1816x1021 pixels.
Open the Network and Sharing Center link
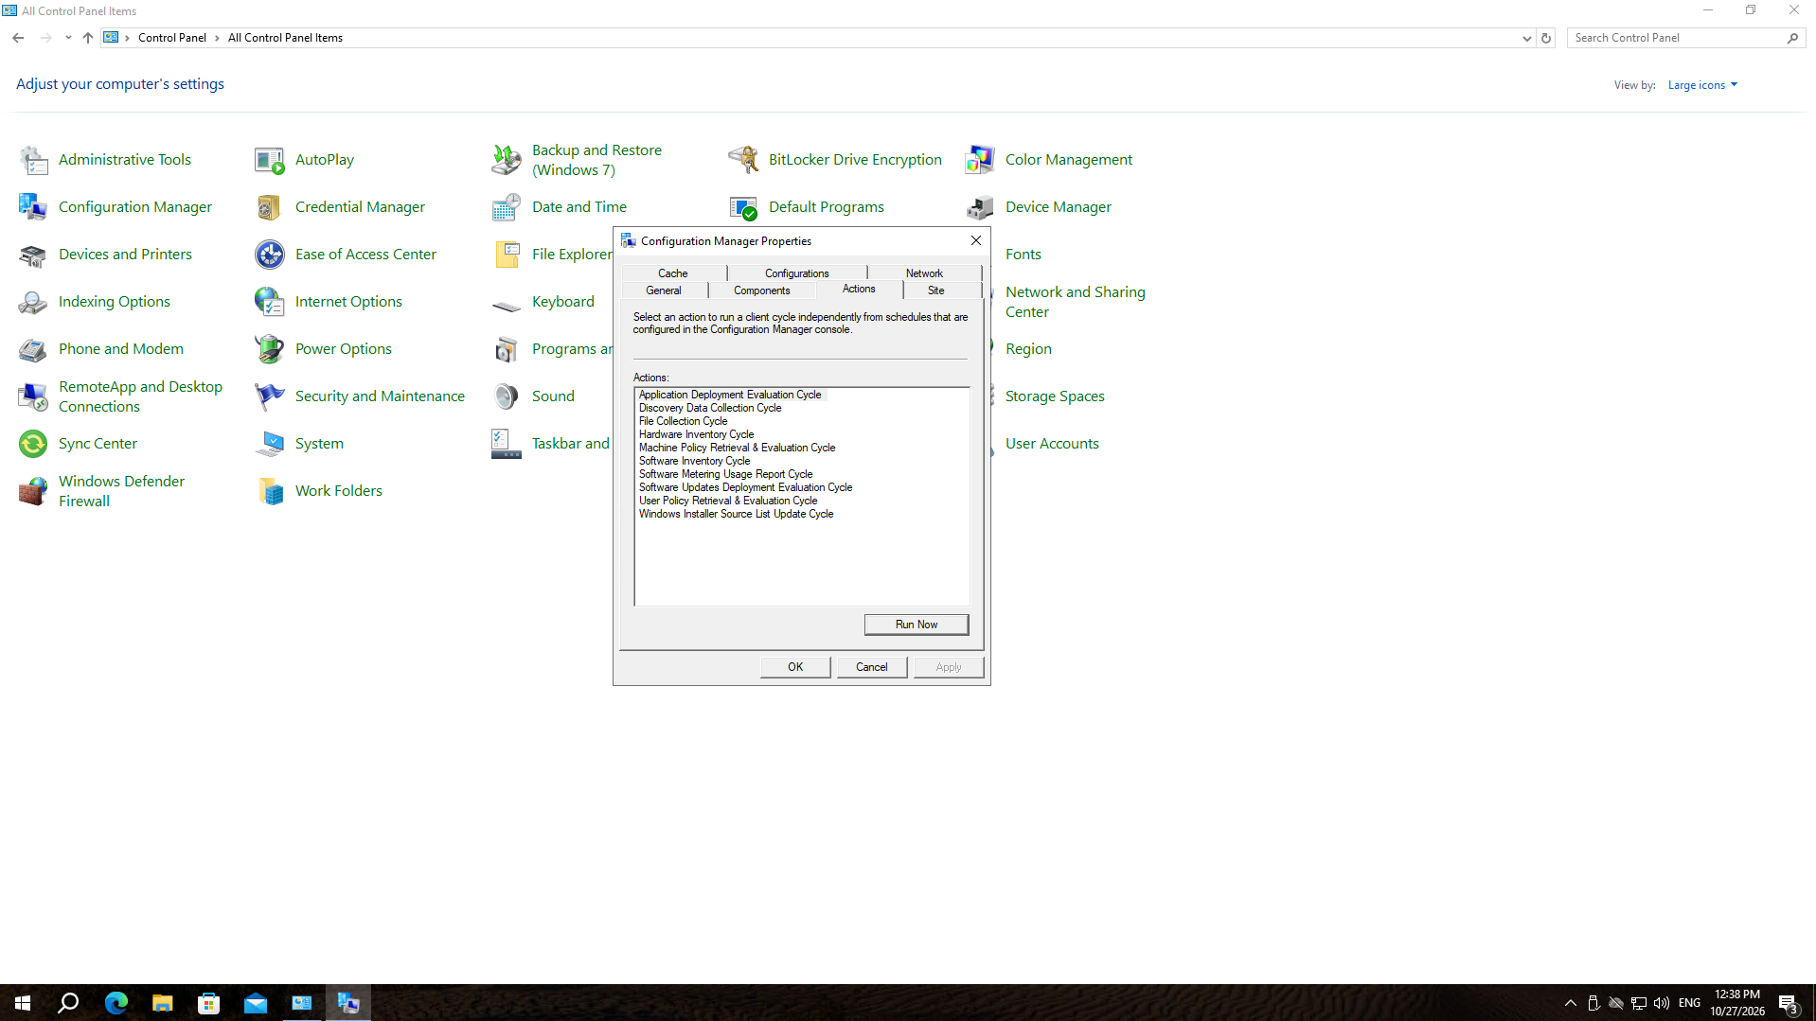1076,302
